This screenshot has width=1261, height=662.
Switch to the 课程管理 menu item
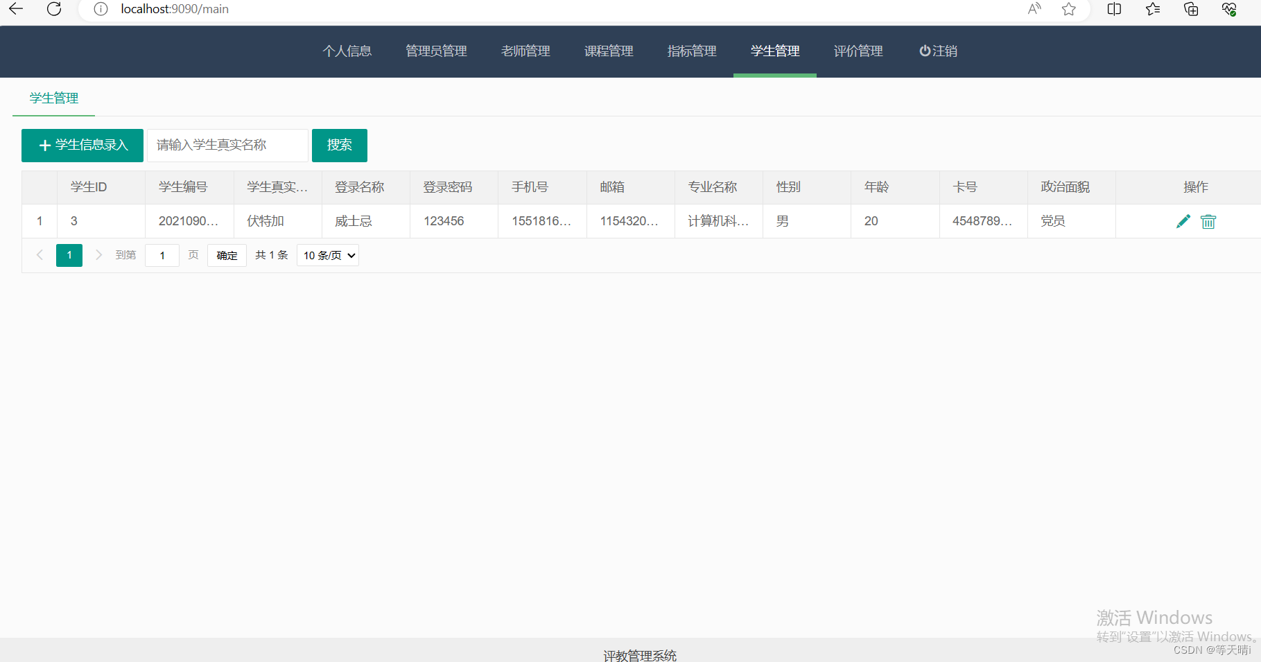pos(608,51)
